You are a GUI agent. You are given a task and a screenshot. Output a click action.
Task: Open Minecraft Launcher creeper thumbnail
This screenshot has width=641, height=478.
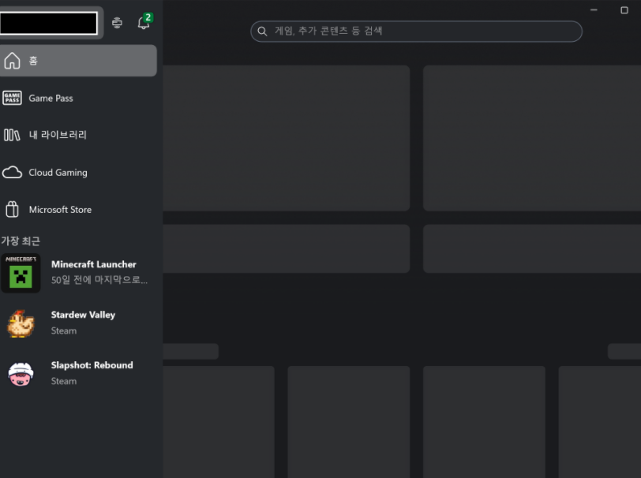tap(21, 273)
